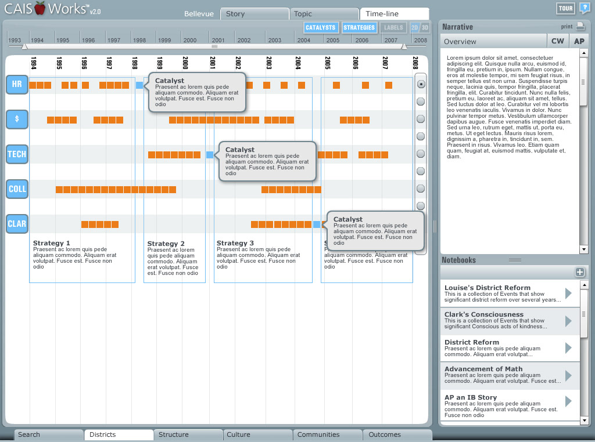Click the CAIS Works apple logo

point(40,8)
